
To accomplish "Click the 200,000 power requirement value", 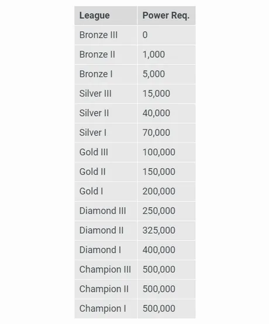I will pyautogui.click(x=159, y=191).
